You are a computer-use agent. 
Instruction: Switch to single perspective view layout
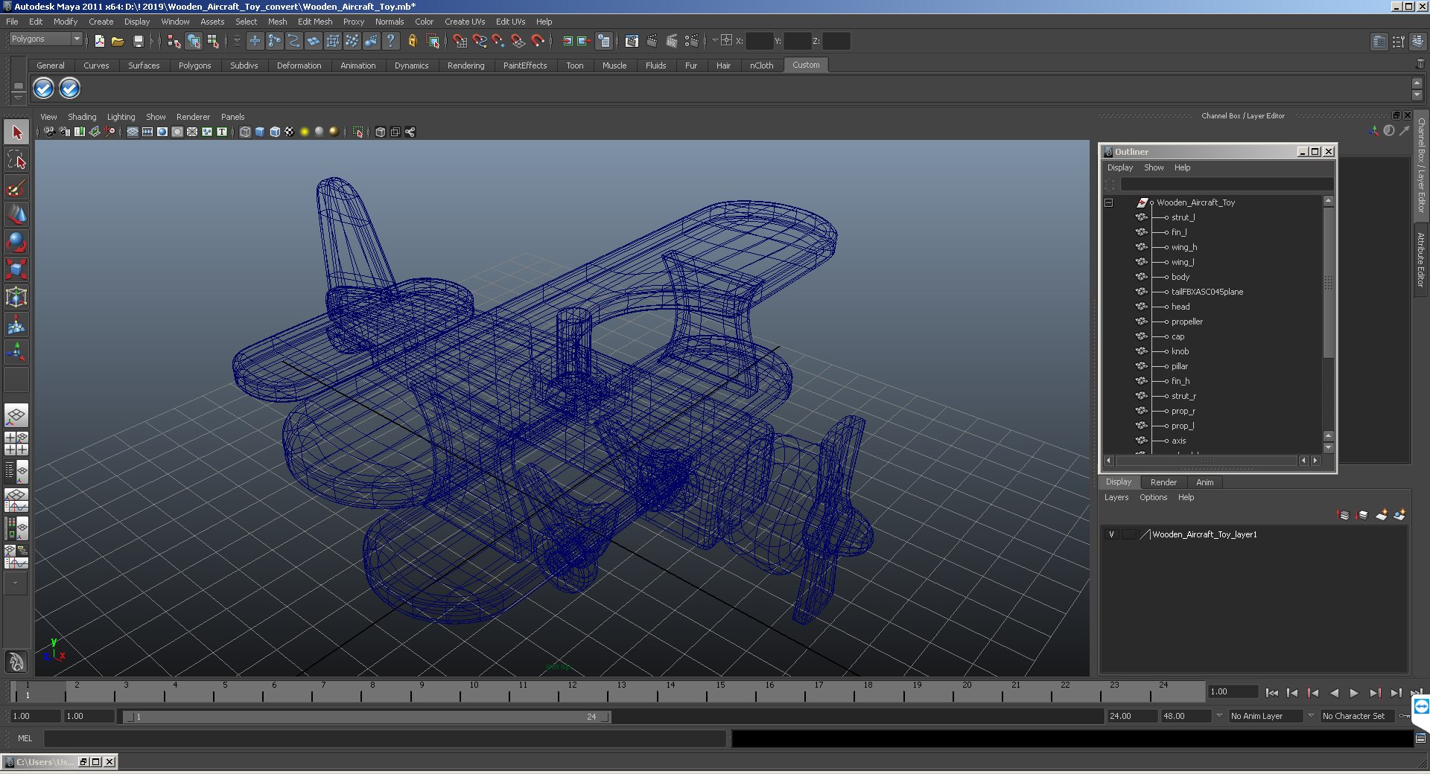point(16,415)
